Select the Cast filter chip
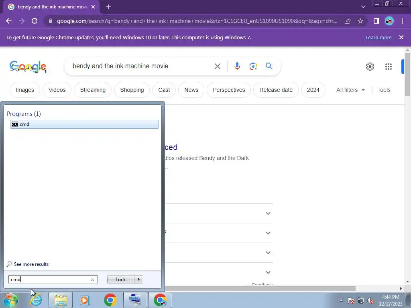Image resolution: width=411 pixels, height=308 pixels. 164,90
